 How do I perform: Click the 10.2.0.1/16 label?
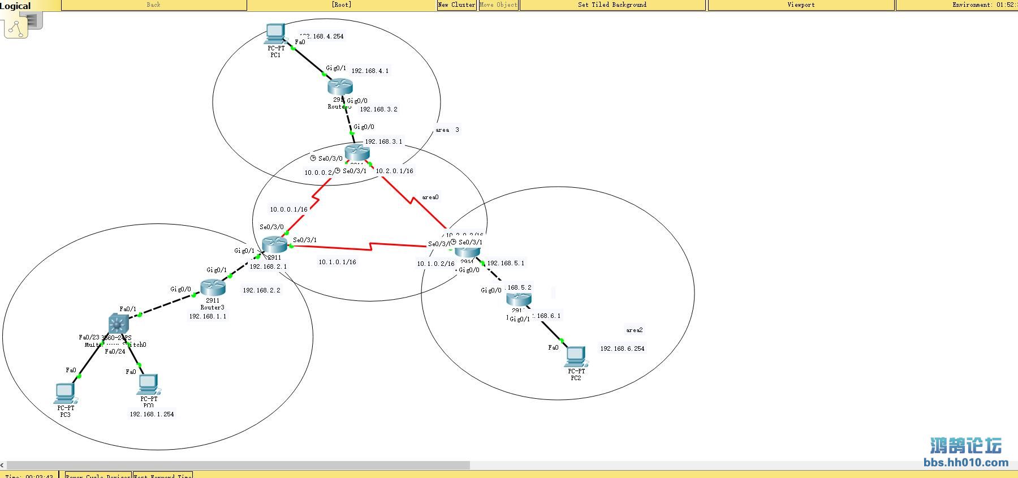coord(394,171)
